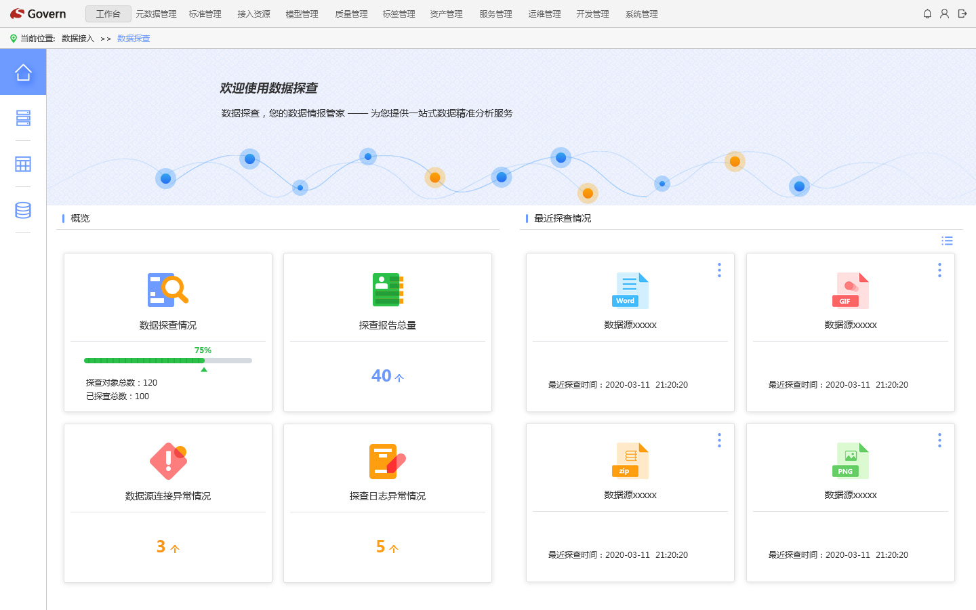The height and width of the screenshot is (610, 976).
Task: Open the 探查报告总量 card
Action: tap(388, 332)
